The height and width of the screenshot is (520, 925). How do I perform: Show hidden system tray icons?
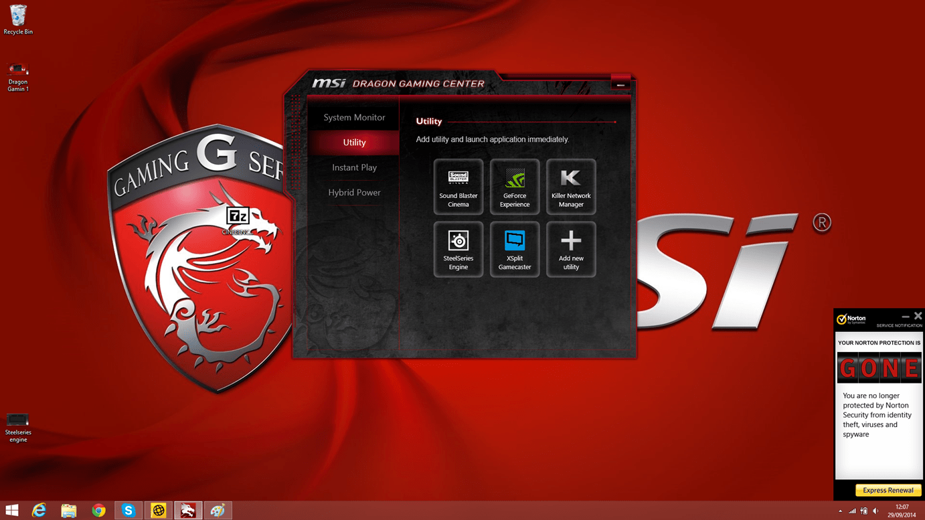click(840, 511)
